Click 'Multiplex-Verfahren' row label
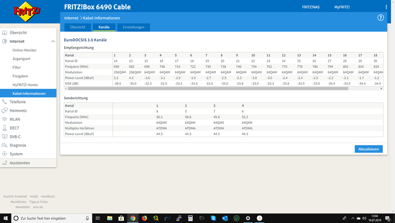This screenshot has height=223, width=395. pos(80,128)
